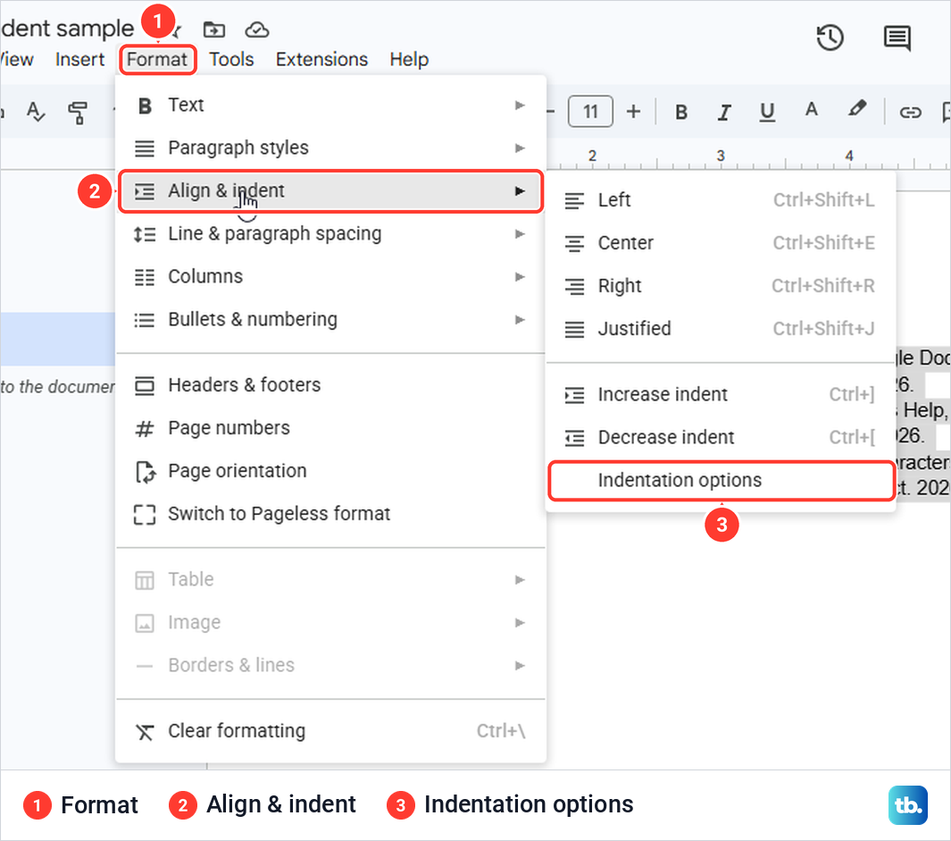Expand the disabled Table submenu
Image resolution: width=951 pixels, height=841 pixels.
330,579
